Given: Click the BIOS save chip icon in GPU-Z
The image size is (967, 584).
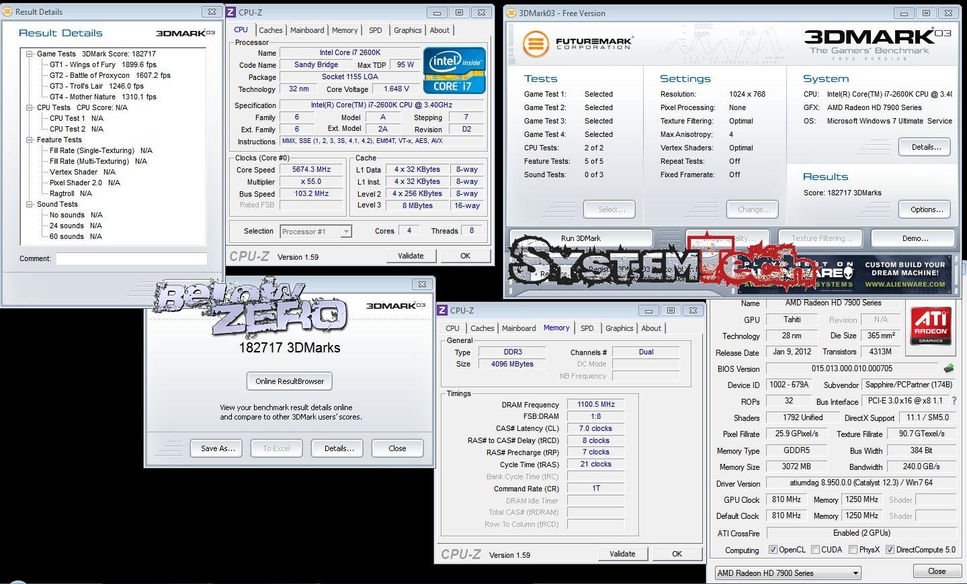Looking at the screenshot, I should 948,369.
